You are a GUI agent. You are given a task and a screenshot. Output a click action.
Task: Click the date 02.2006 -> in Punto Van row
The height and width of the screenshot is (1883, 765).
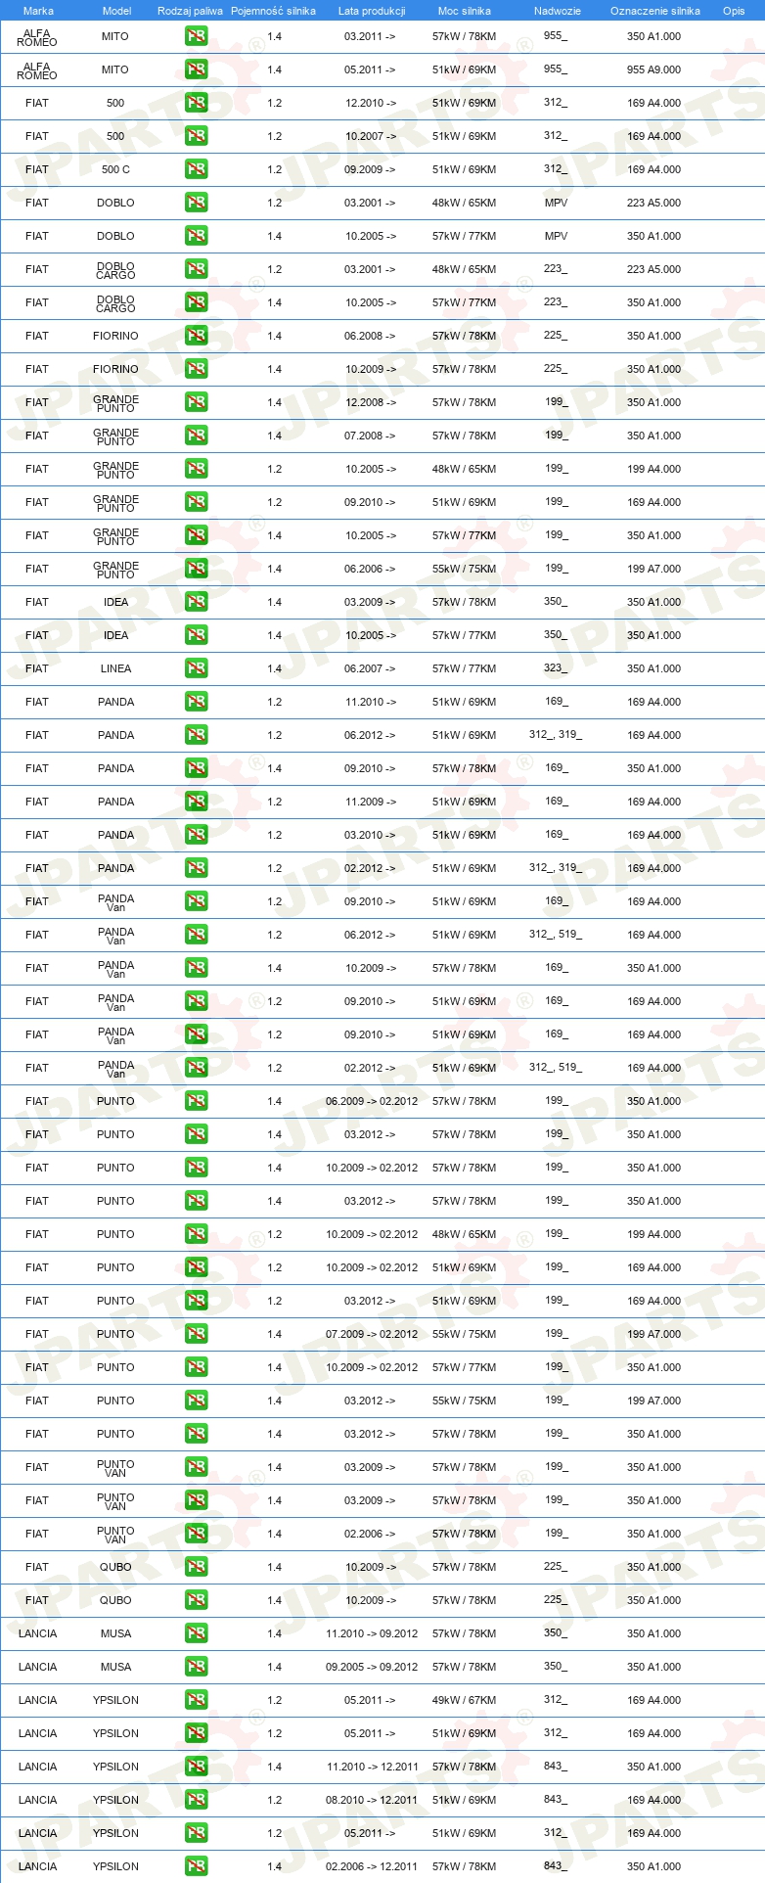click(x=371, y=1534)
